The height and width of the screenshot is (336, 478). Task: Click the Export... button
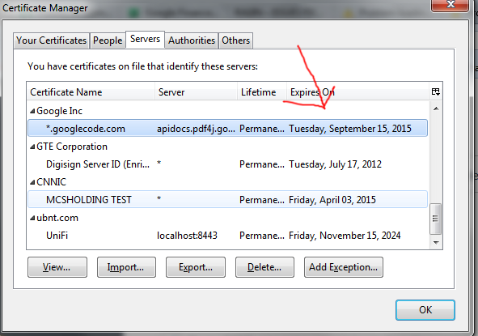click(x=196, y=267)
